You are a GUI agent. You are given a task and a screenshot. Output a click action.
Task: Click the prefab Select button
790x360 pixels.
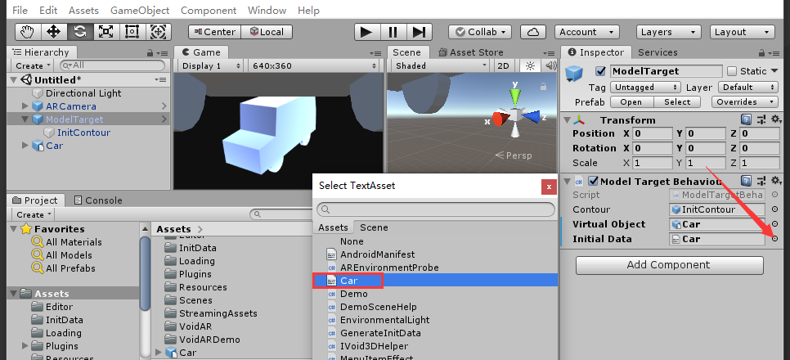[676, 101]
